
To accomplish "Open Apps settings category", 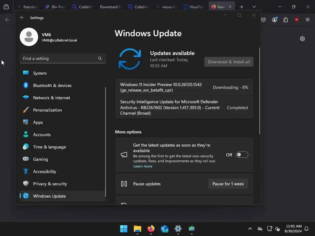I will 63,122.
